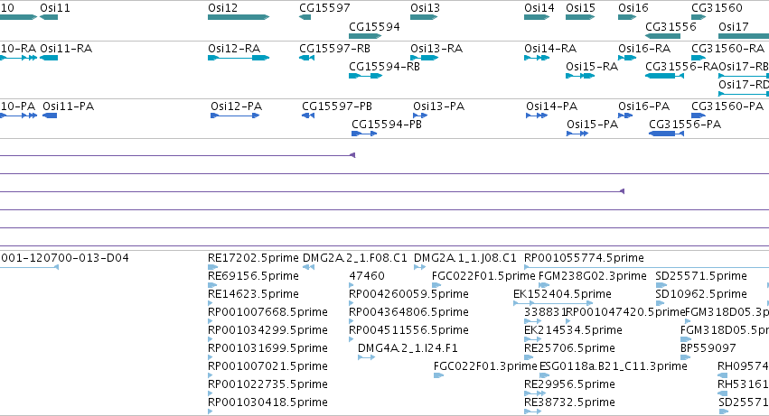The height and width of the screenshot is (416, 769).
Task: Select EST FGC022F01.5prime
Action: point(436,285)
